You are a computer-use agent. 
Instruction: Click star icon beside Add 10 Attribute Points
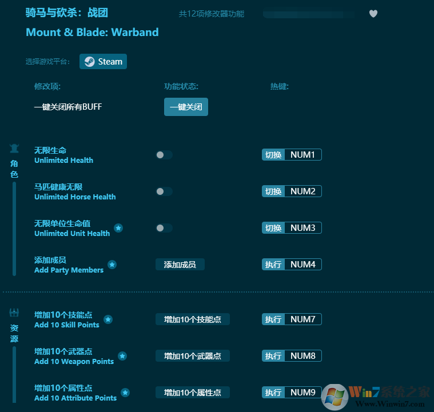(x=125, y=393)
